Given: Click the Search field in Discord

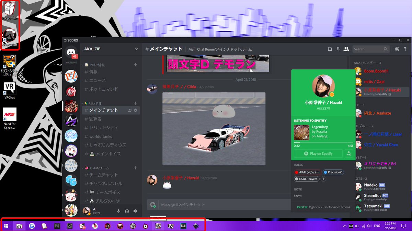Looking at the screenshot, I should point(372,49).
